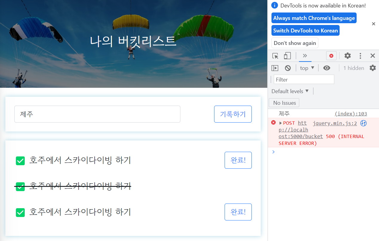Show more DevTools tabs chevron
The image size is (379, 241).
(x=305, y=56)
